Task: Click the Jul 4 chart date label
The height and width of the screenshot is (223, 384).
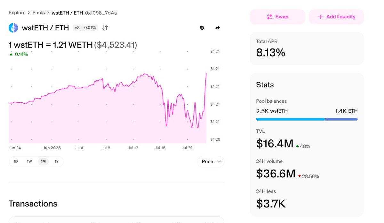Action: (x=79, y=148)
